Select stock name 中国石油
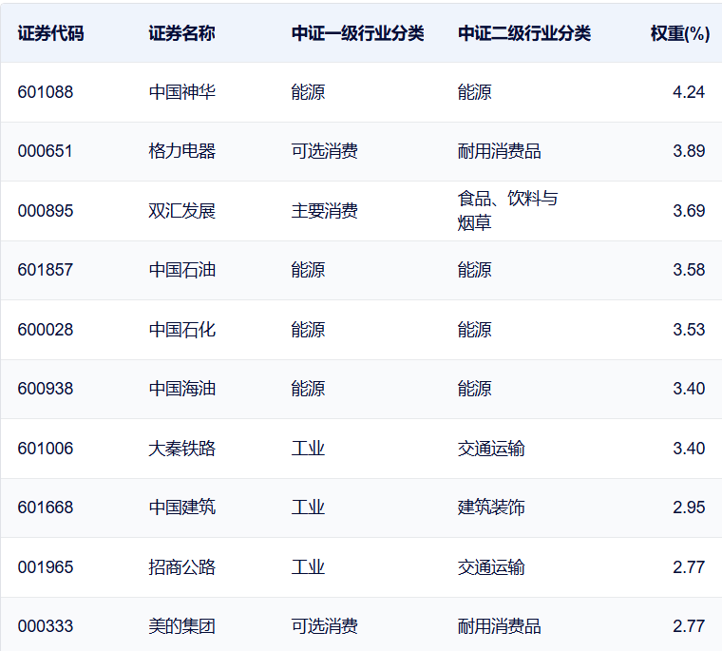Screen dimensions: 722x651 (x=181, y=270)
